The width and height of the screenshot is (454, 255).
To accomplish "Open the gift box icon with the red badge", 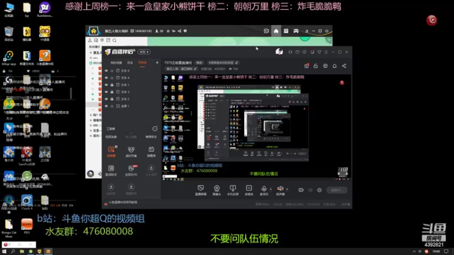I will point(306,66).
